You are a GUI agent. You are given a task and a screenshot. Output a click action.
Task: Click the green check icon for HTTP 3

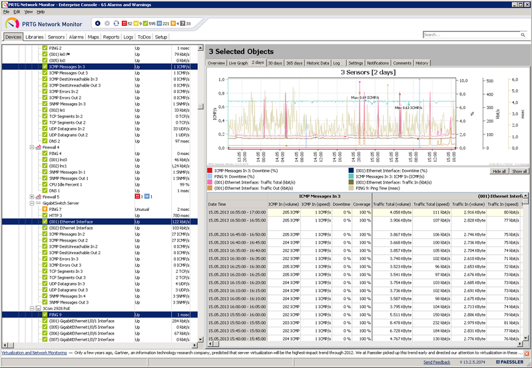(45, 216)
